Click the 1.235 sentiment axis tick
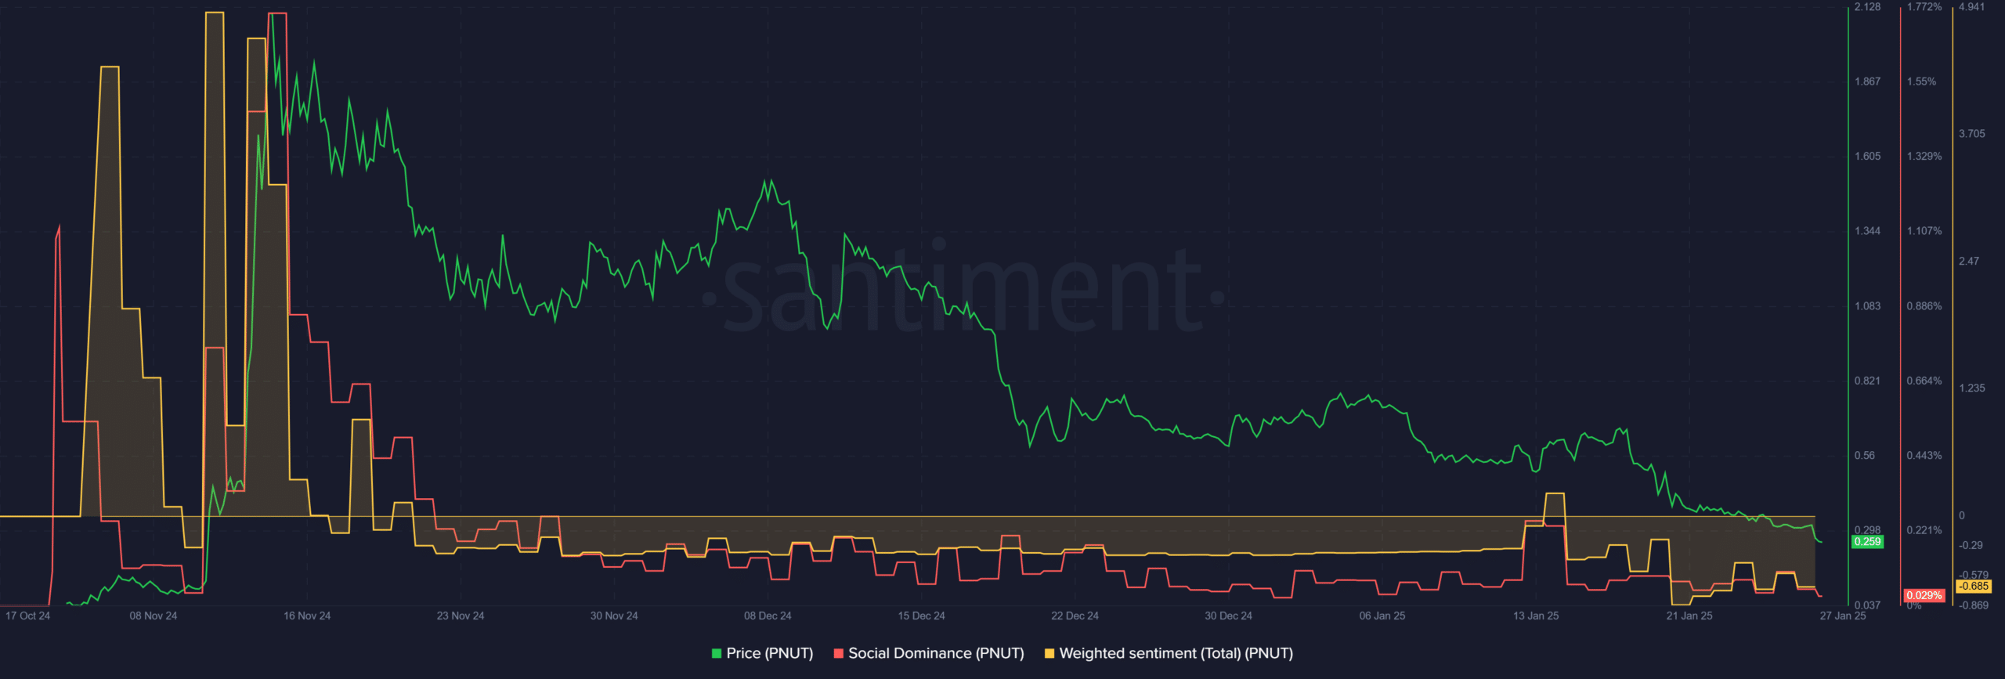2005x679 pixels. tap(1972, 388)
